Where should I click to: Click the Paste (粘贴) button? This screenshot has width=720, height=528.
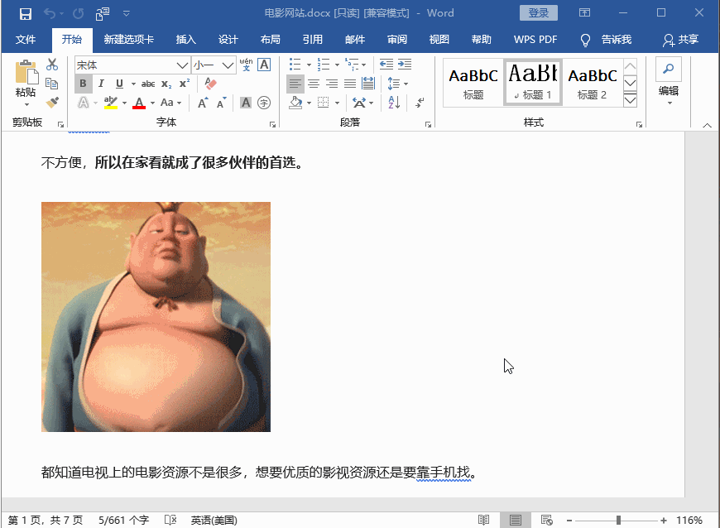[x=26, y=83]
